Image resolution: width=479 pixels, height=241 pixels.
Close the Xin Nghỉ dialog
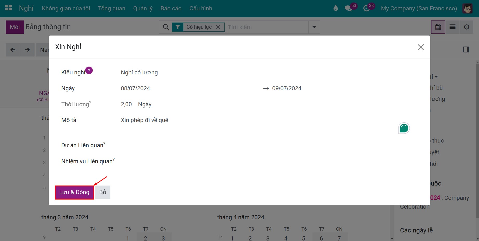(421, 47)
